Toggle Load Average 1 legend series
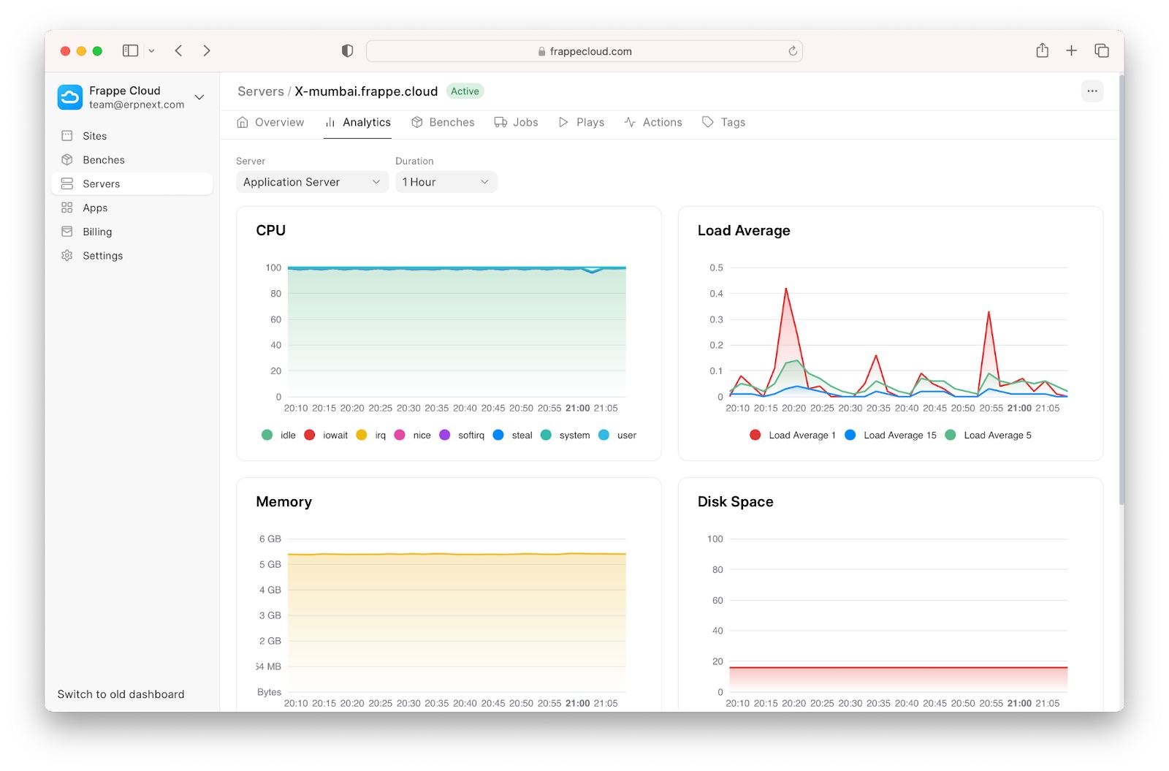The height and width of the screenshot is (771, 1169). coord(792,435)
